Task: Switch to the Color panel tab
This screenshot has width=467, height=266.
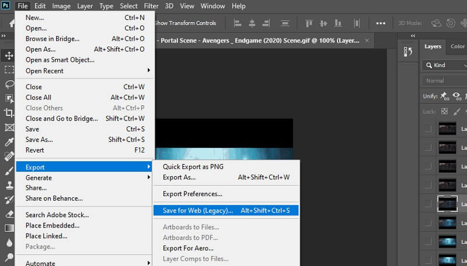Action: (x=458, y=47)
